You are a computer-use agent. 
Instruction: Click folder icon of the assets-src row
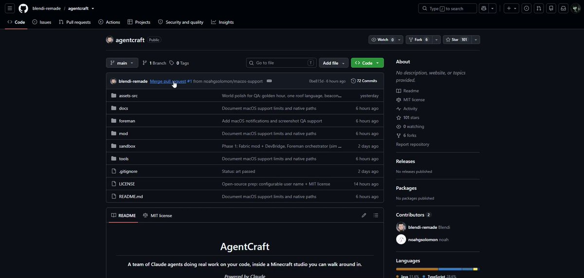(x=114, y=95)
